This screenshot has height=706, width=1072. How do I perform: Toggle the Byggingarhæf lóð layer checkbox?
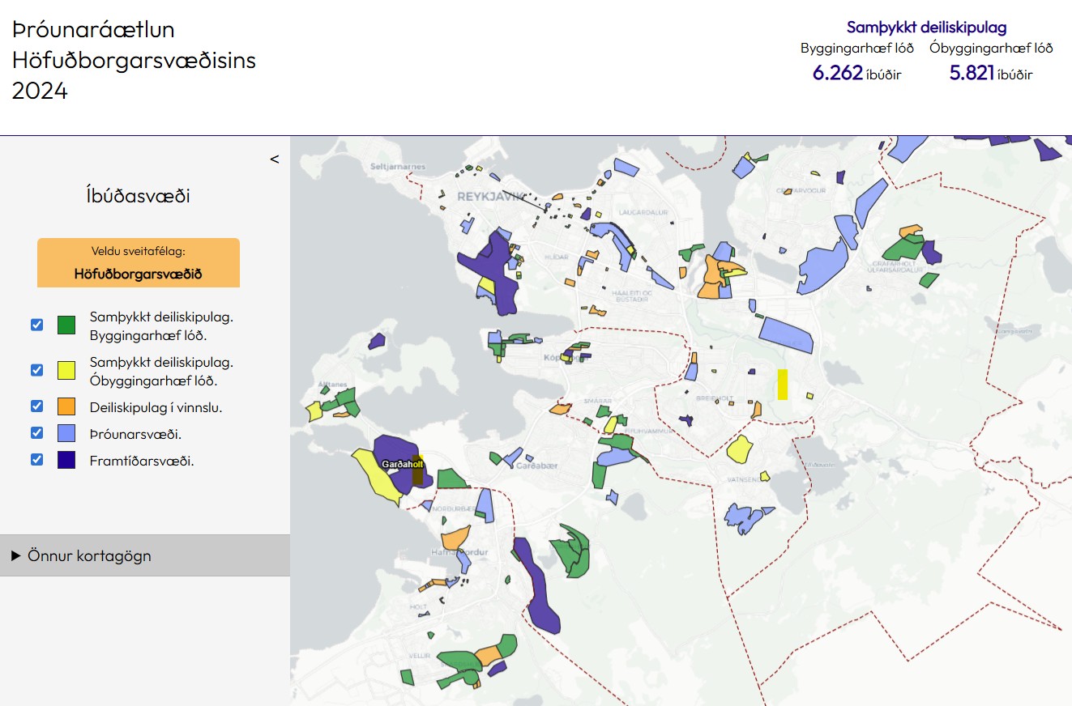(36, 325)
